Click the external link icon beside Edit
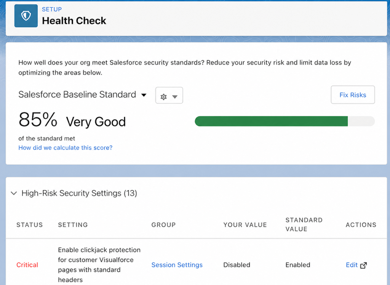Screen dimensions: 390x285 pos(363,265)
